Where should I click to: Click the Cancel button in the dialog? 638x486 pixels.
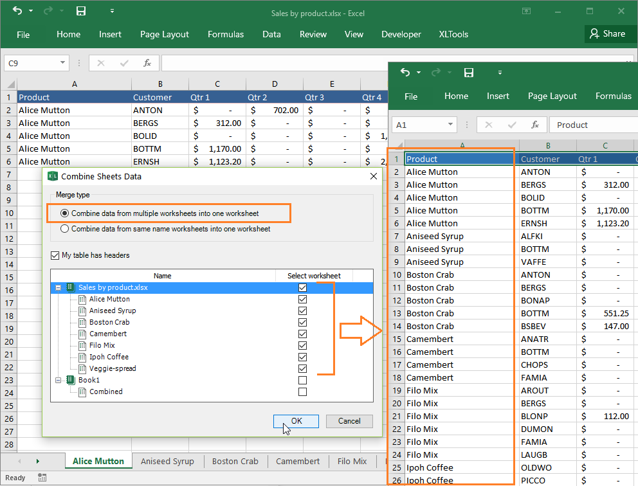(349, 421)
